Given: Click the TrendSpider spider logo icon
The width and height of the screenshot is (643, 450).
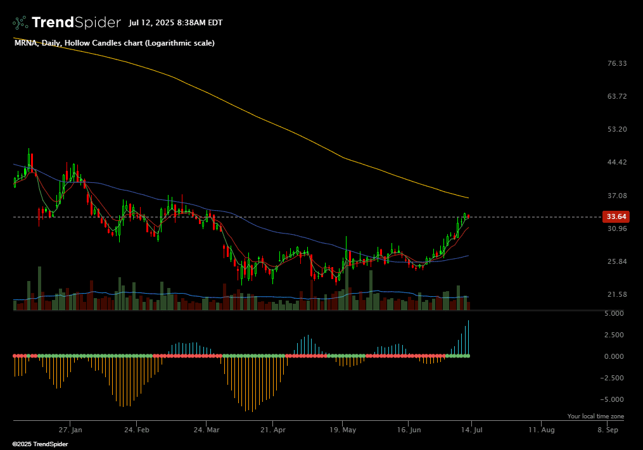Looking at the screenshot, I should pyautogui.click(x=20, y=23).
